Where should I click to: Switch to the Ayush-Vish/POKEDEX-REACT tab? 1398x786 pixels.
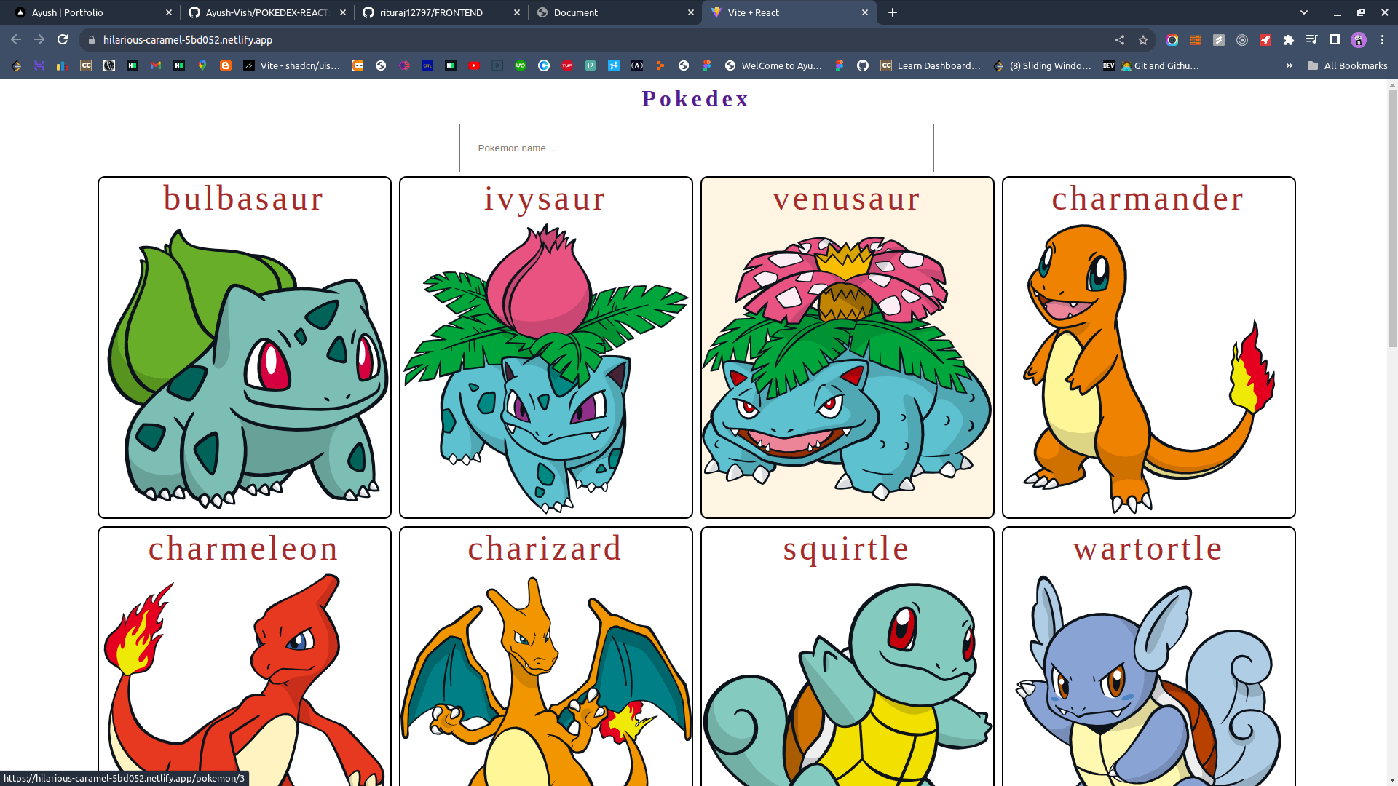click(266, 12)
